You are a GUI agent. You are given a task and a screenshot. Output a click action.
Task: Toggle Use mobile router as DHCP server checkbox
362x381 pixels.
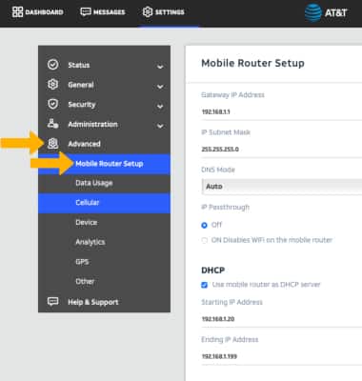coord(205,285)
